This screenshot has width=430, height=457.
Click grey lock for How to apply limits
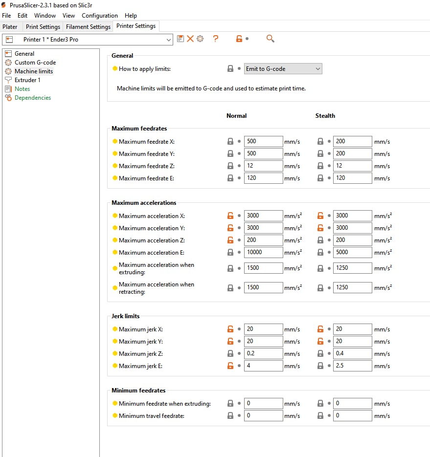click(230, 68)
